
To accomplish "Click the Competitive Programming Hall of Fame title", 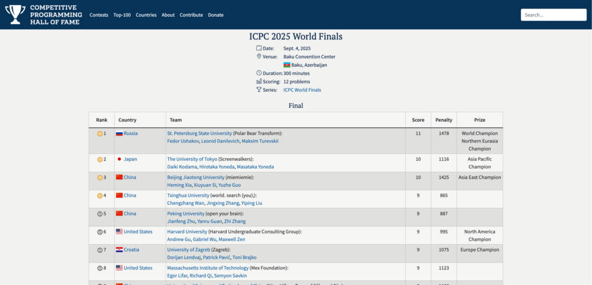I will [x=56, y=14].
